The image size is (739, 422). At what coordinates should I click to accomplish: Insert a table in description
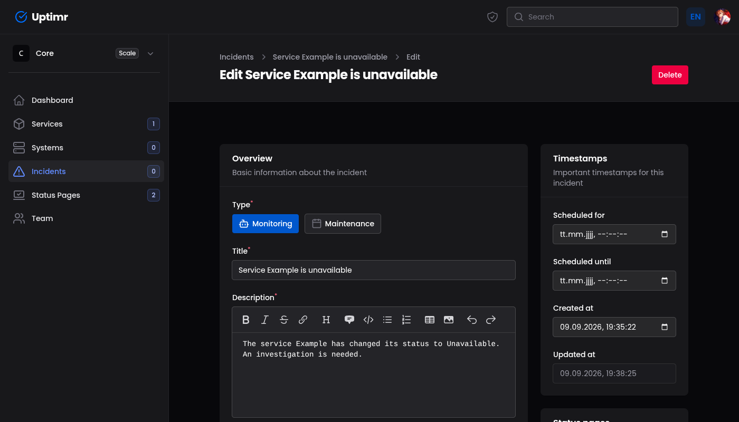[x=430, y=320]
